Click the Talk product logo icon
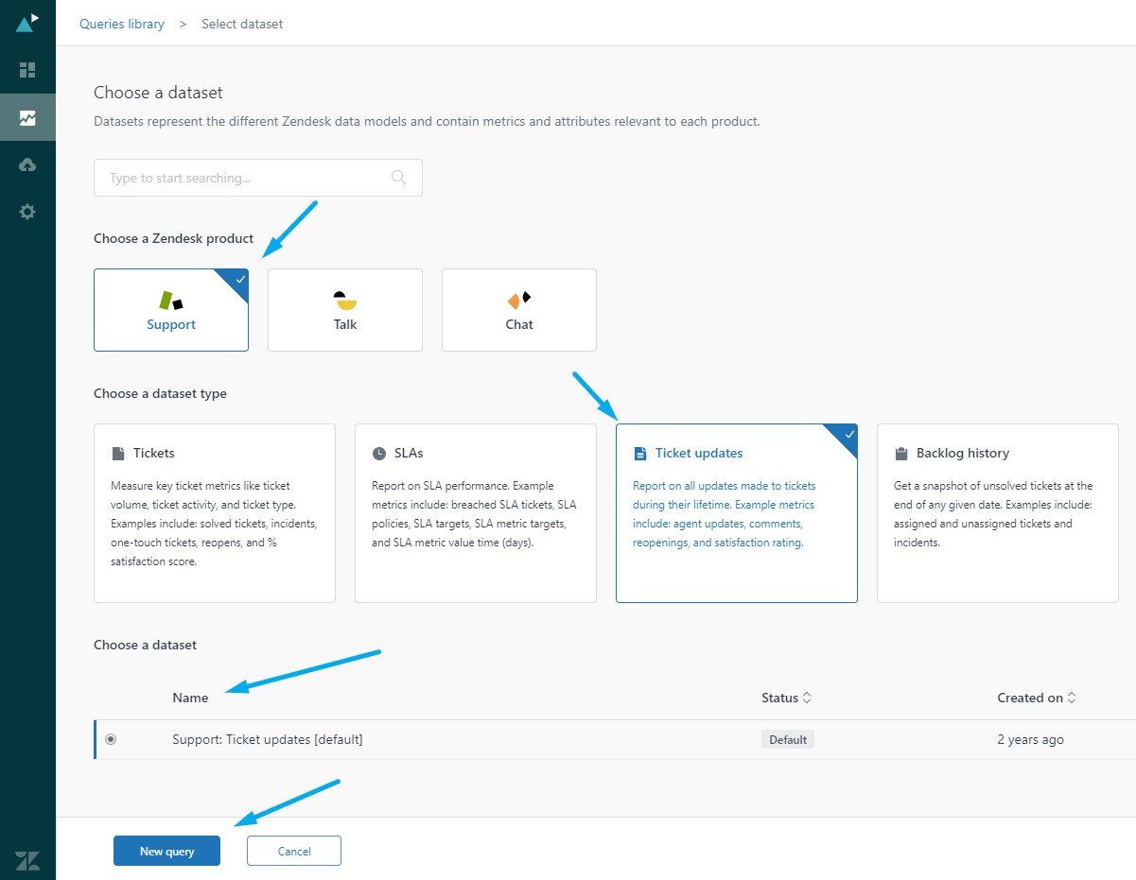Viewport: 1136px width, 880px height. 345,301
